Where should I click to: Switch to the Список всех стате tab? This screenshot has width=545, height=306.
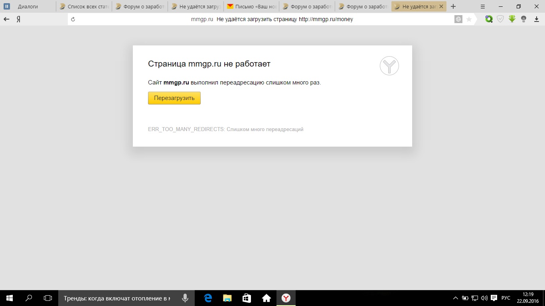[x=84, y=6]
